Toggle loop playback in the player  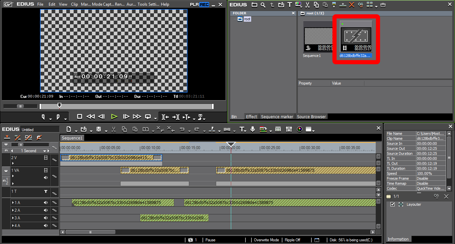tap(148, 117)
